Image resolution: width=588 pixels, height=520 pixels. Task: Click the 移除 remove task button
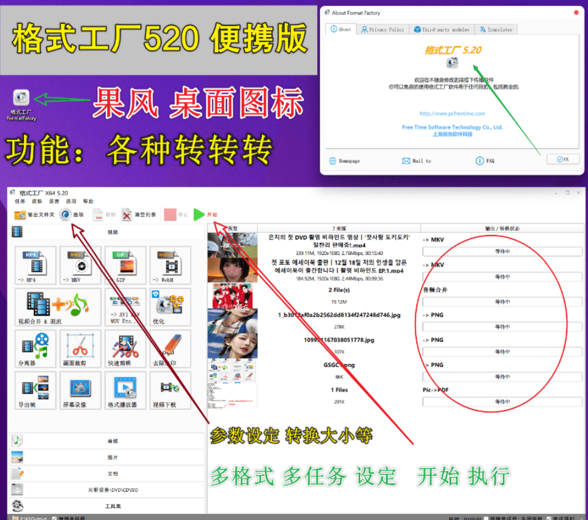104,214
